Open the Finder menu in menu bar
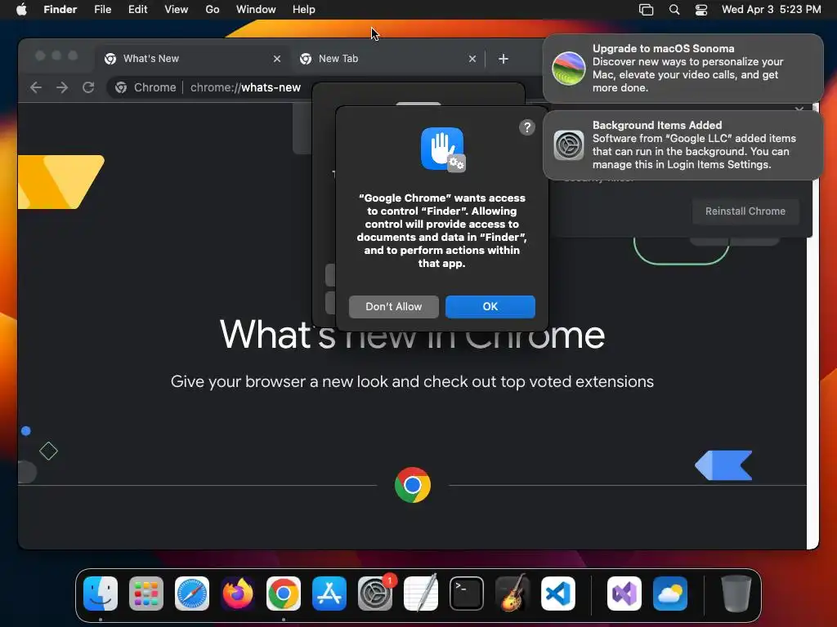The height and width of the screenshot is (627, 837). 60,10
